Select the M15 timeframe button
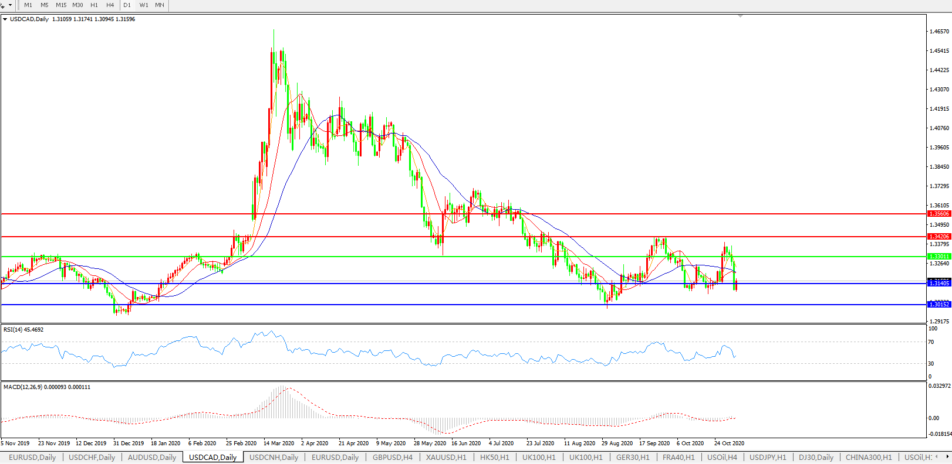 click(x=61, y=5)
